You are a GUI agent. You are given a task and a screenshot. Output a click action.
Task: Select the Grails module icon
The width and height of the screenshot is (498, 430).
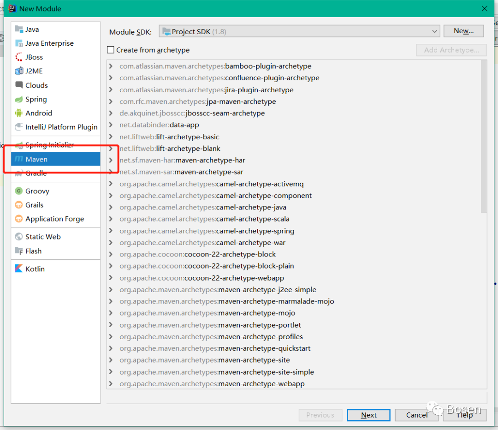(19, 205)
